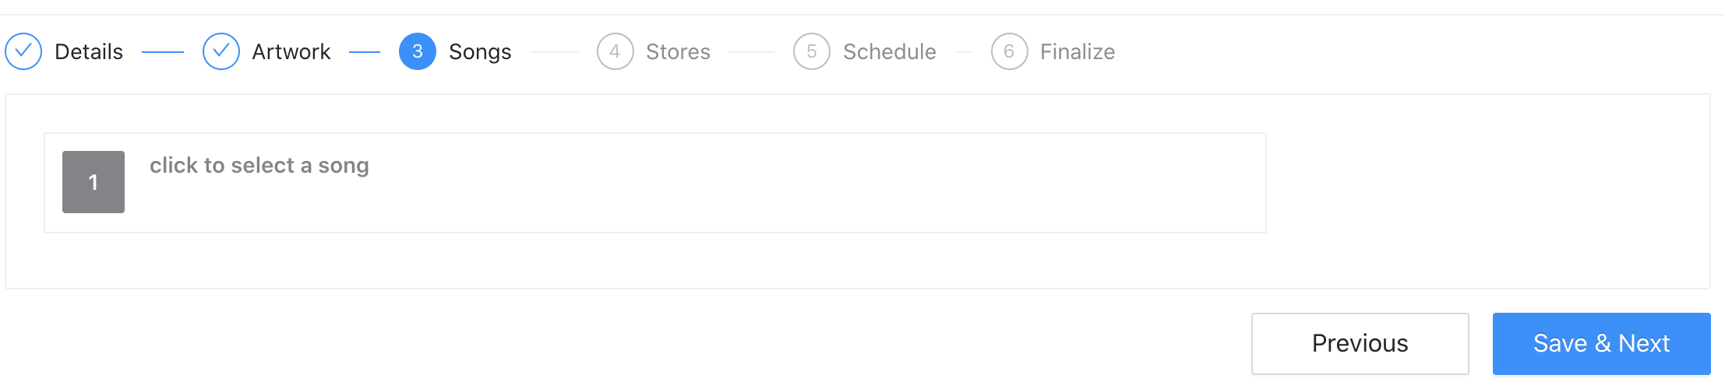Click the Details step checkmark icon
Image resolution: width=1725 pixels, height=389 pixels.
23,51
